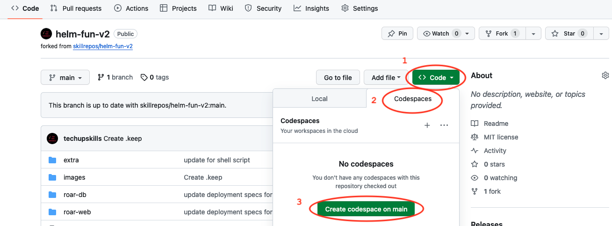Click the roar-web row folder icon
Screen dimensions: 612x226
pyautogui.click(x=52, y=212)
